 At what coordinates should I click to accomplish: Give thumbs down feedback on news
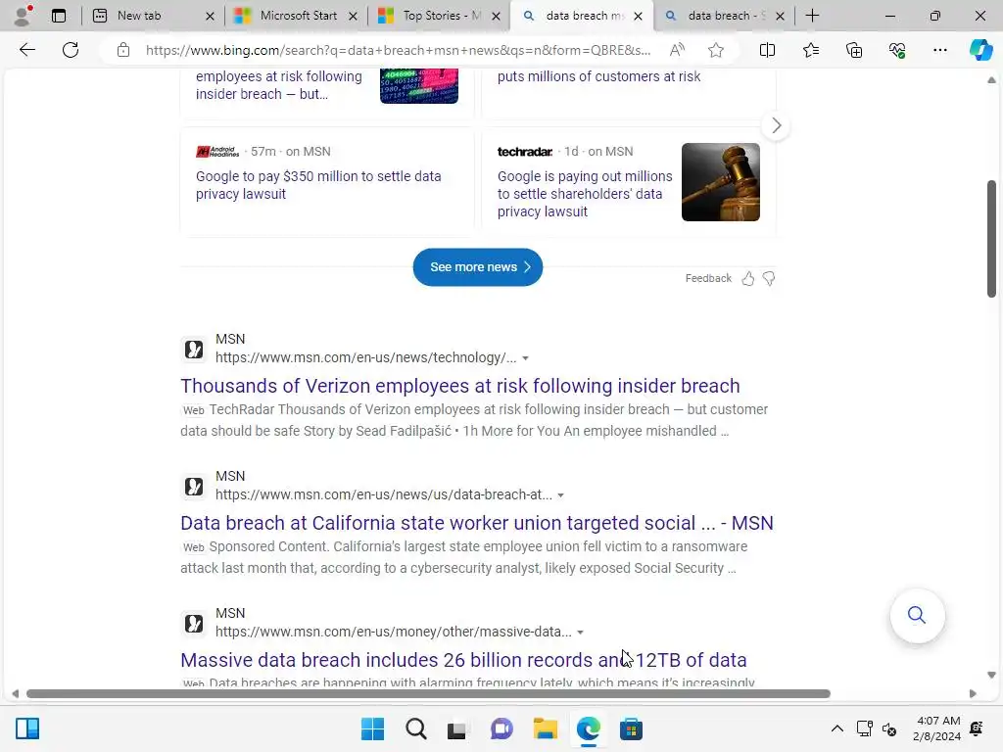(x=769, y=278)
